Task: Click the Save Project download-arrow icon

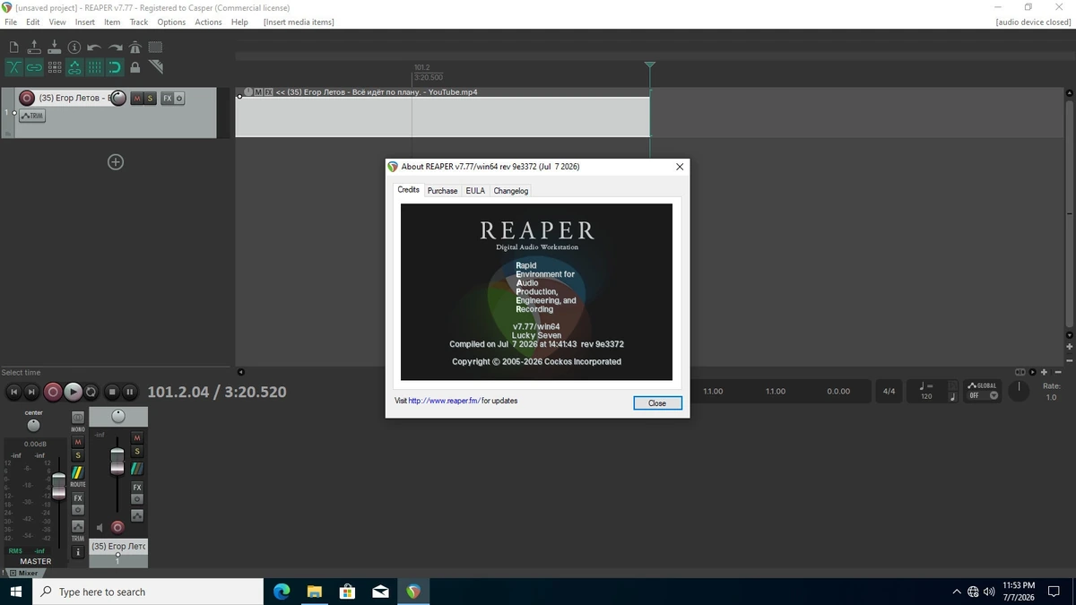Action: click(54, 48)
